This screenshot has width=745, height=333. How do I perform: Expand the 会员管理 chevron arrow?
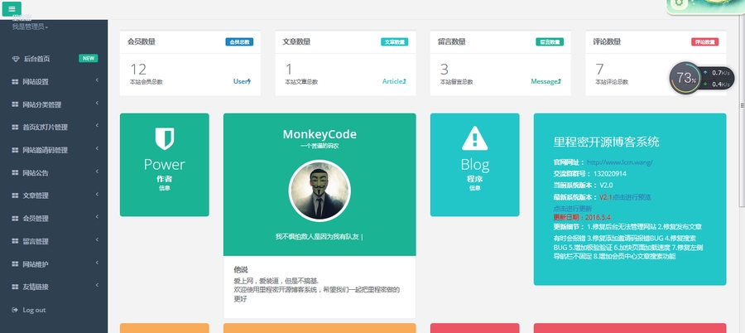(x=97, y=217)
